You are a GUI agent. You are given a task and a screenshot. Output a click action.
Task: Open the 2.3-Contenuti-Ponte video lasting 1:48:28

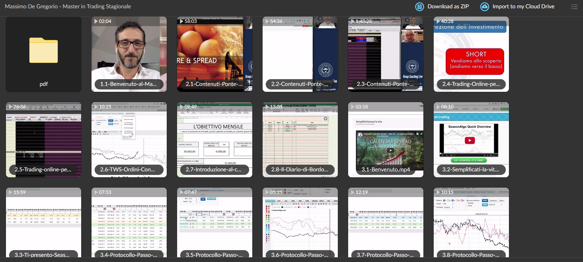[x=386, y=54]
